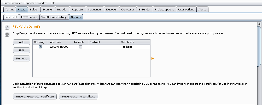Click the Add listener button
Image resolution: width=262 pixels, height=105 pixels.
pyautogui.click(x=22, y=42)
